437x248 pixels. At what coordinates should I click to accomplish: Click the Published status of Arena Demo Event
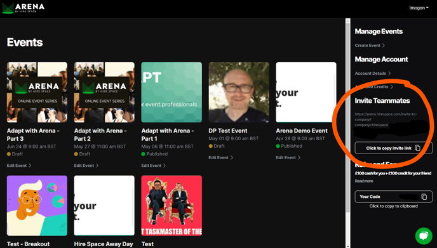[x=289, y=146]
